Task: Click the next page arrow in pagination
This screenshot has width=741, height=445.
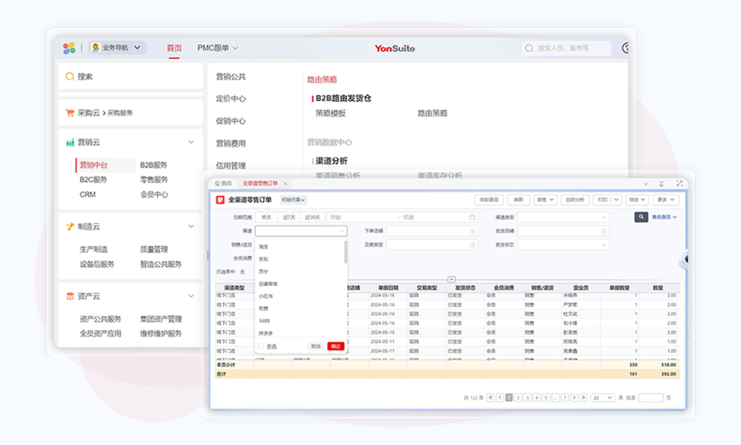Action: [574, 398]
